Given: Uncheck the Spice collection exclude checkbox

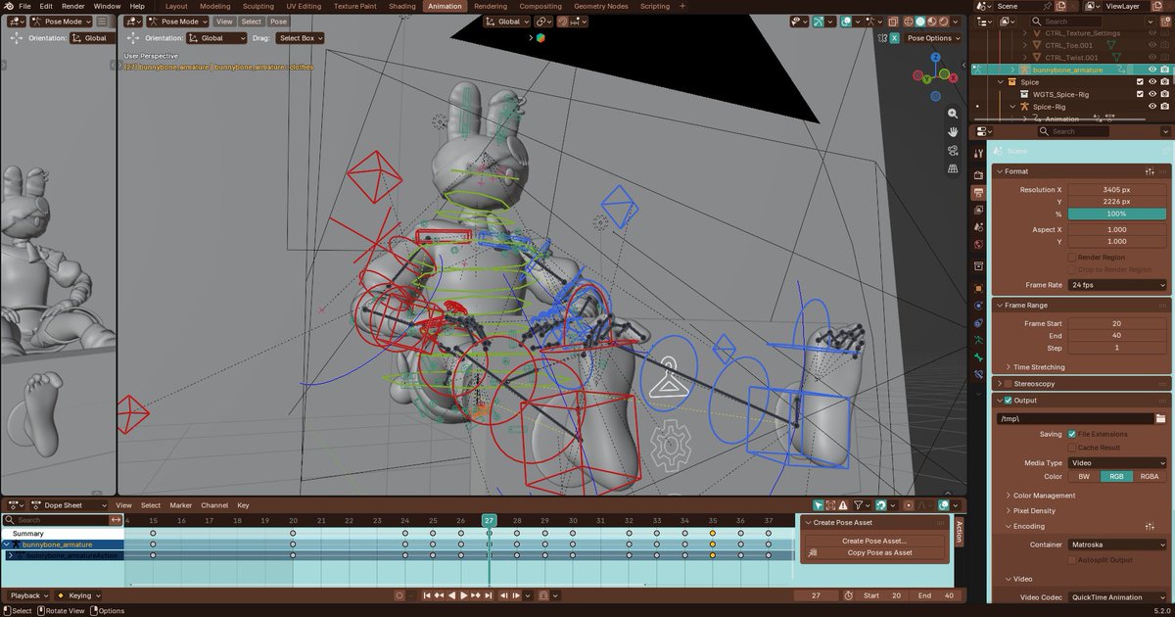Looking at the screenshot, I should [1140, 82].
